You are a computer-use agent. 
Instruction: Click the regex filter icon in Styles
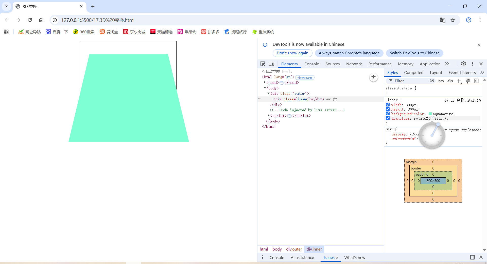tap(432, 81)
